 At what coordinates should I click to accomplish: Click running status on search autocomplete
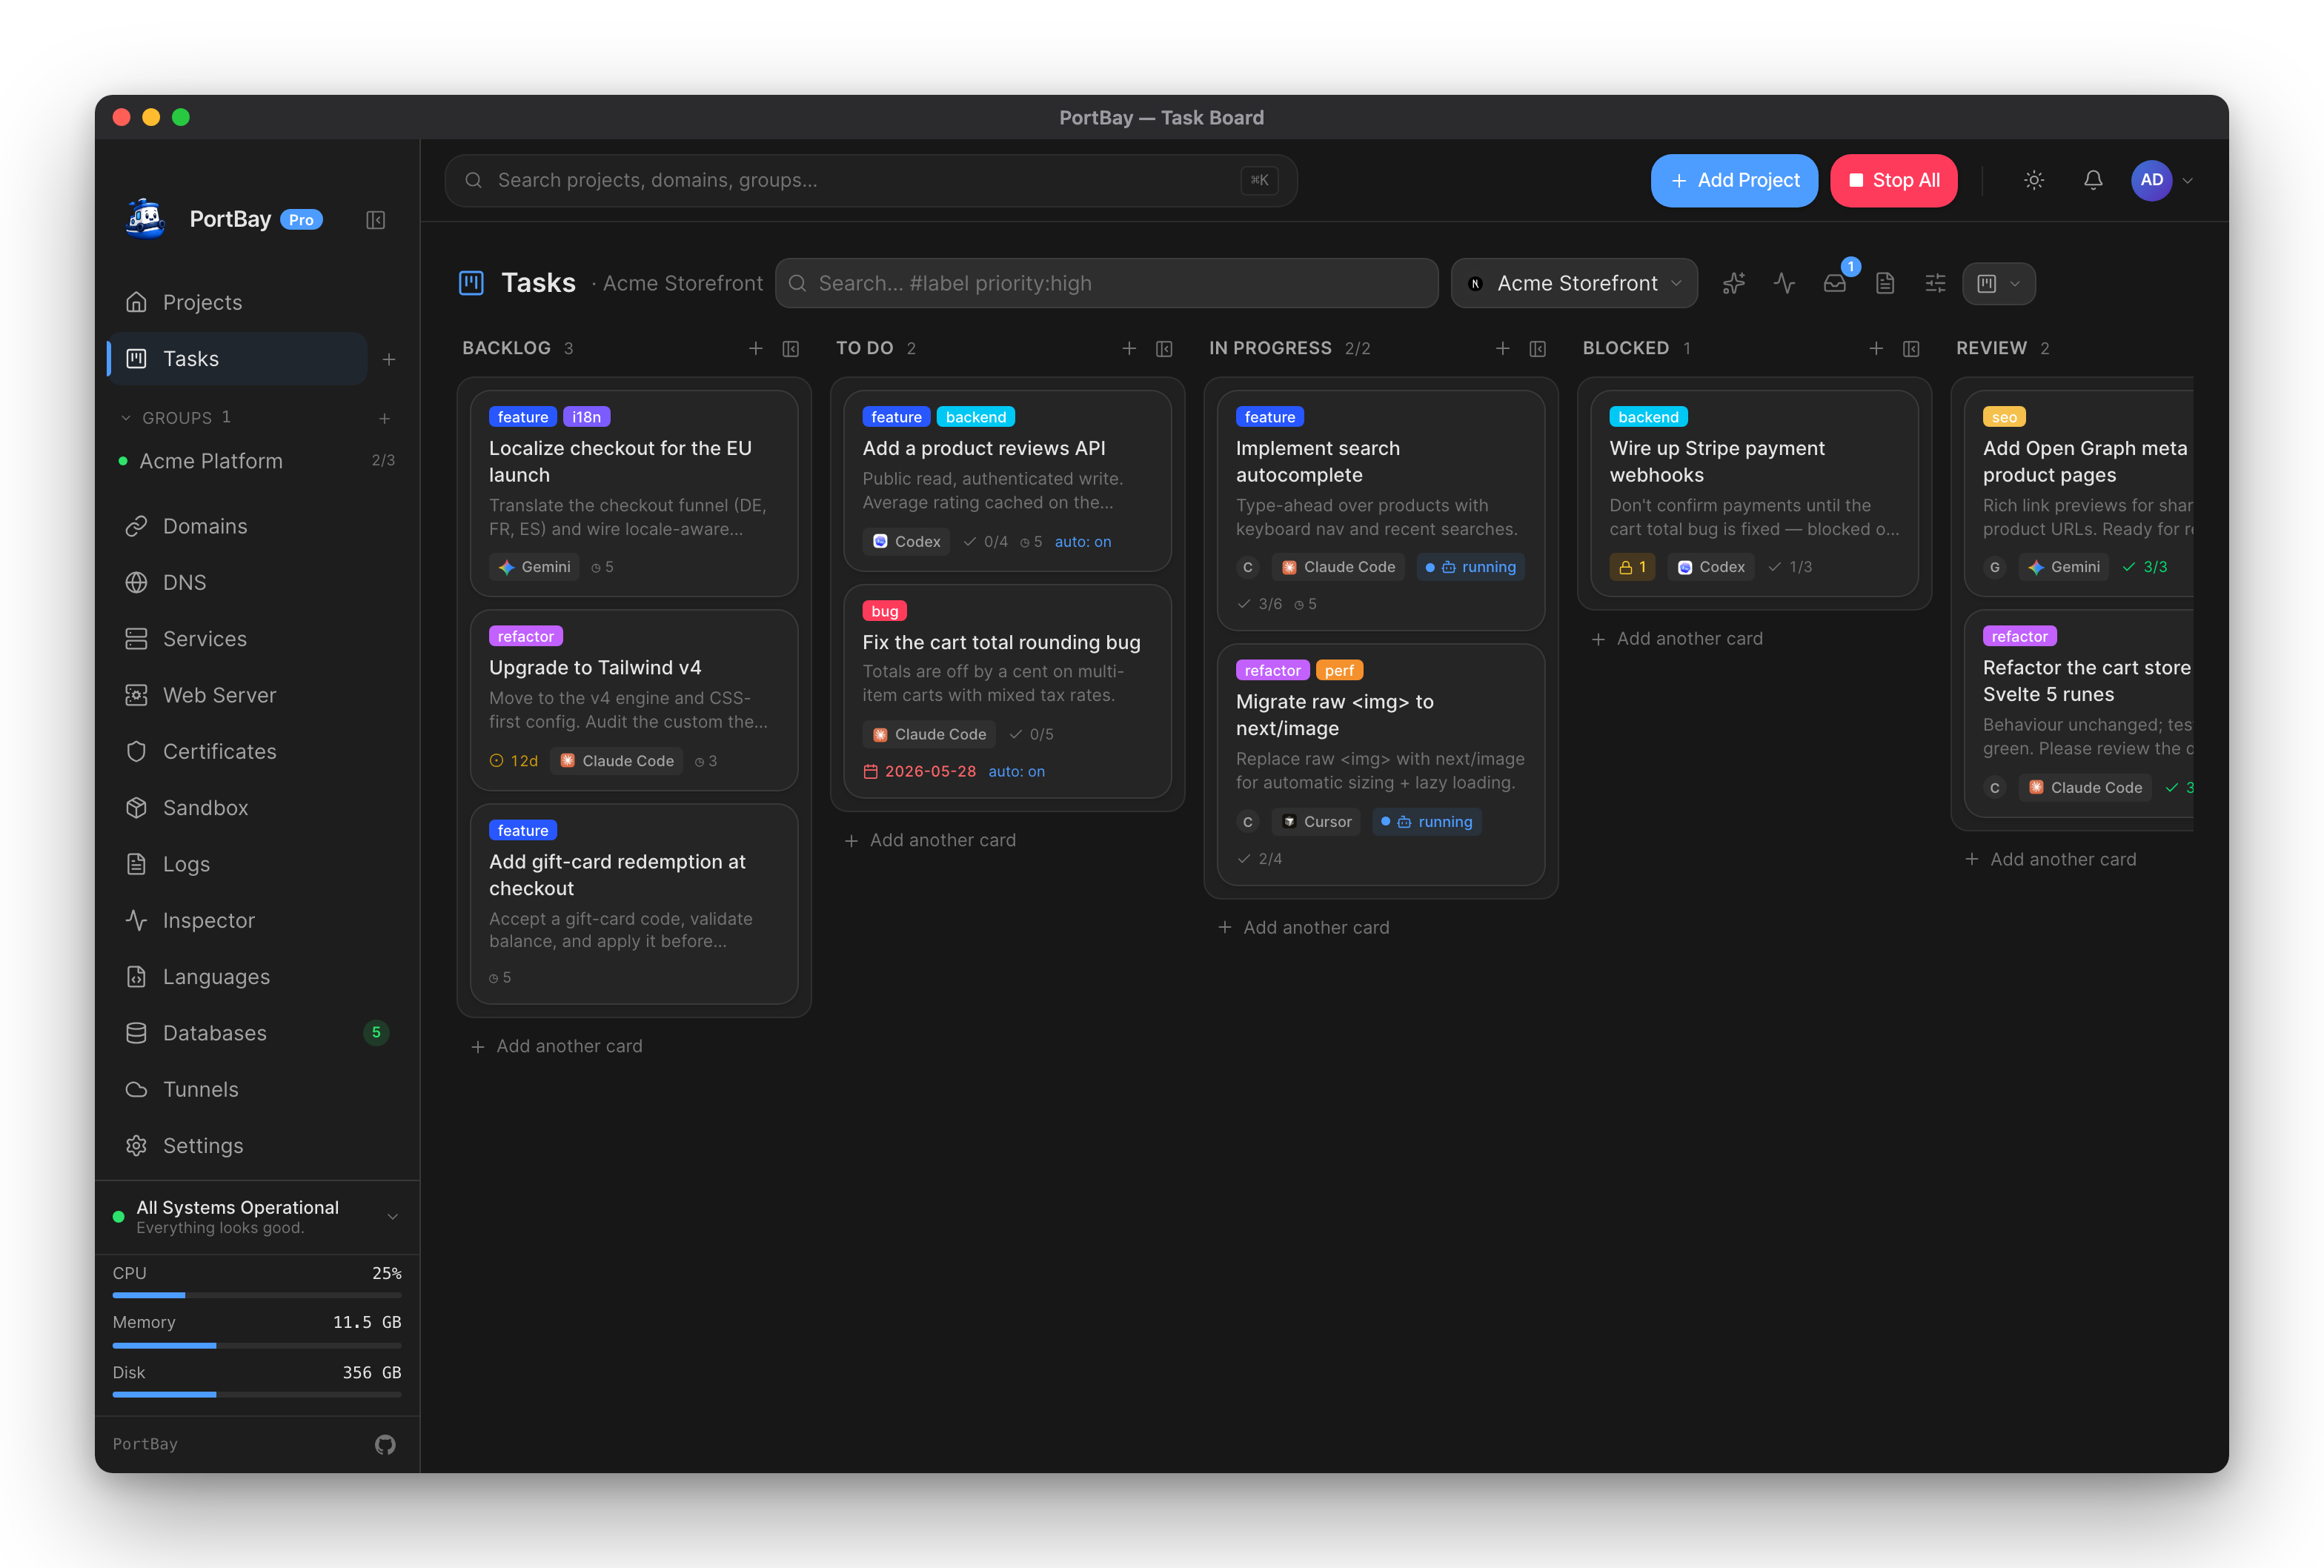[x=1471, y=567]
